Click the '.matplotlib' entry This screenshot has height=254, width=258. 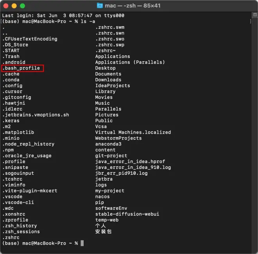pyautogui.click(x=18, y=132)
